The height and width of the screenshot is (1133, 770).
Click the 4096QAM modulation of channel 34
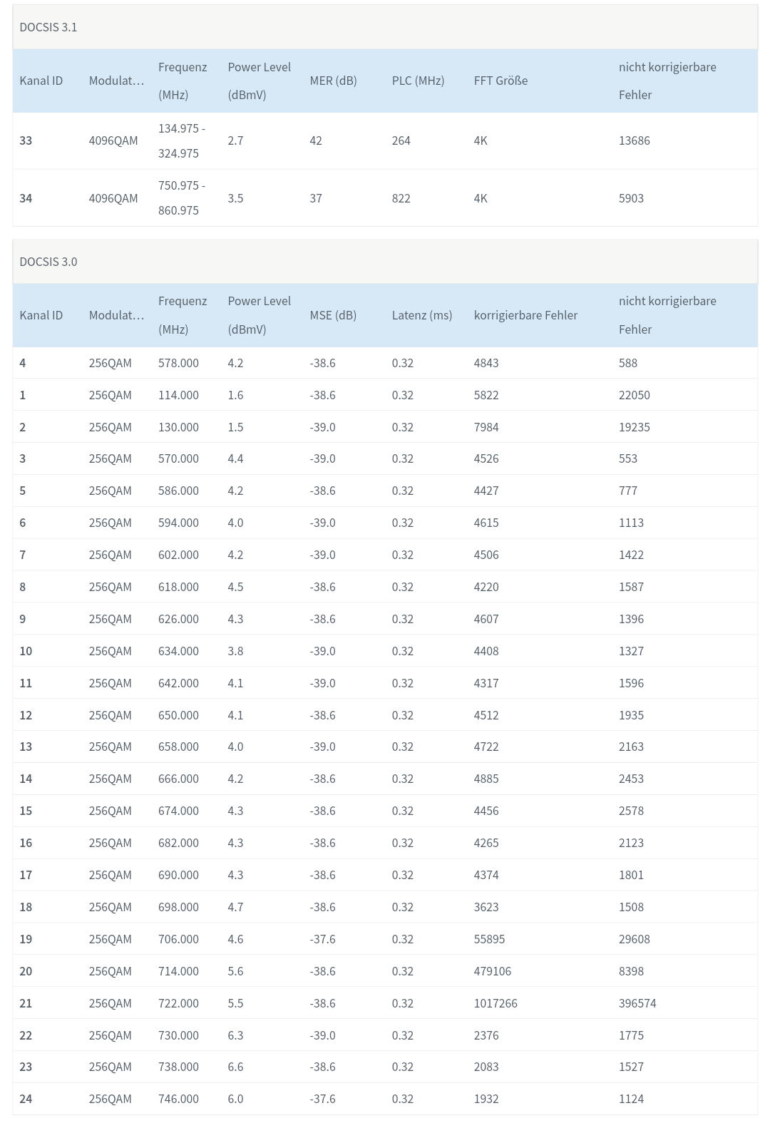(113, 198)
